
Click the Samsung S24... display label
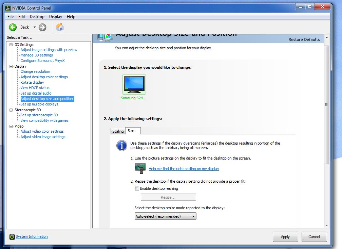(133, 98)
